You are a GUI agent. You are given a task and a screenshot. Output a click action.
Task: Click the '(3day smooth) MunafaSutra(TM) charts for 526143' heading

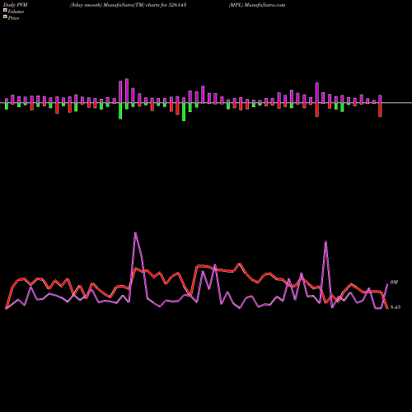[129, 5]
